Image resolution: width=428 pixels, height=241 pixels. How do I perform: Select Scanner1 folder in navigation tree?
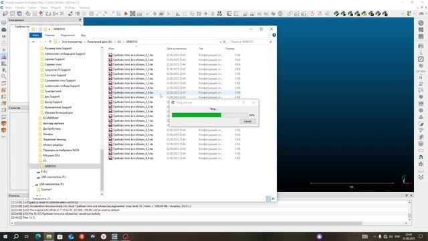[46, 189]
